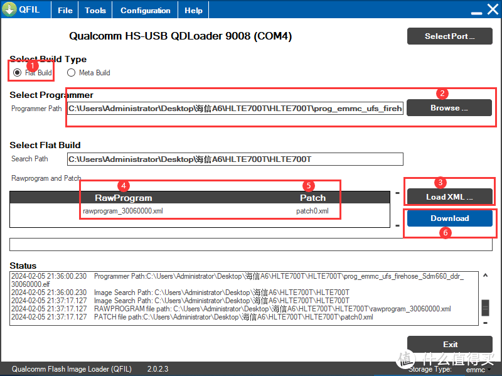The width and height of the screenshot is (502, 376).
Task: Select the Flat Build radio option
Action: click(x=17, y=73)
